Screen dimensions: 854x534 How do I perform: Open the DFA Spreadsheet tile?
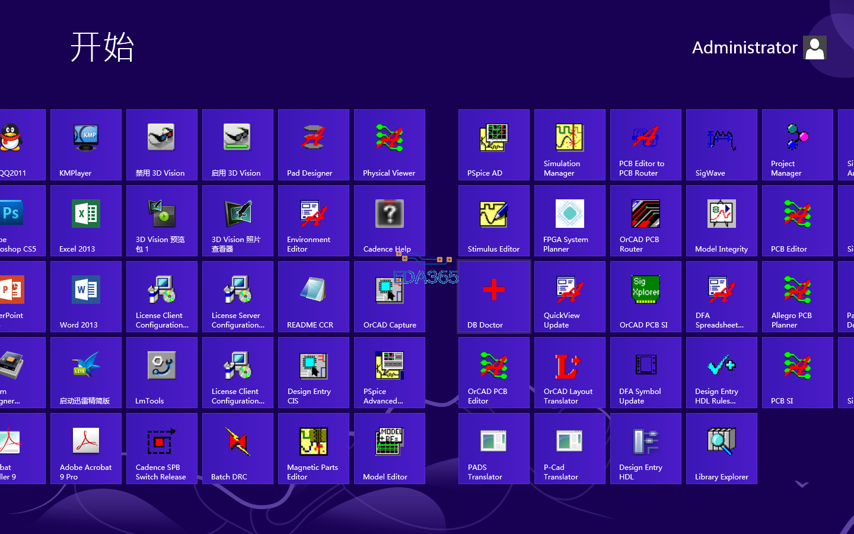click(722, 297)
